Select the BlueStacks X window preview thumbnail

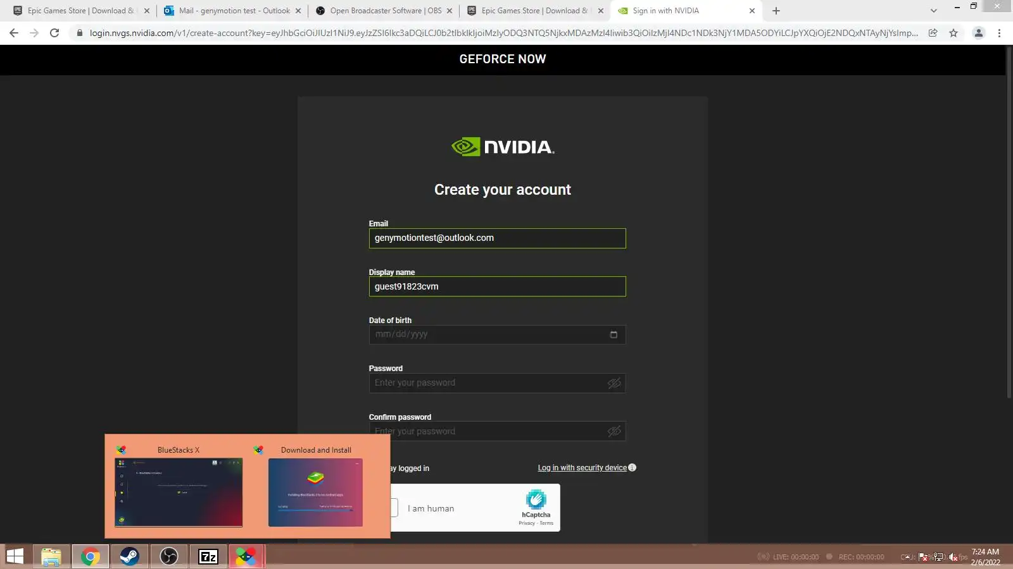point(179,493)
